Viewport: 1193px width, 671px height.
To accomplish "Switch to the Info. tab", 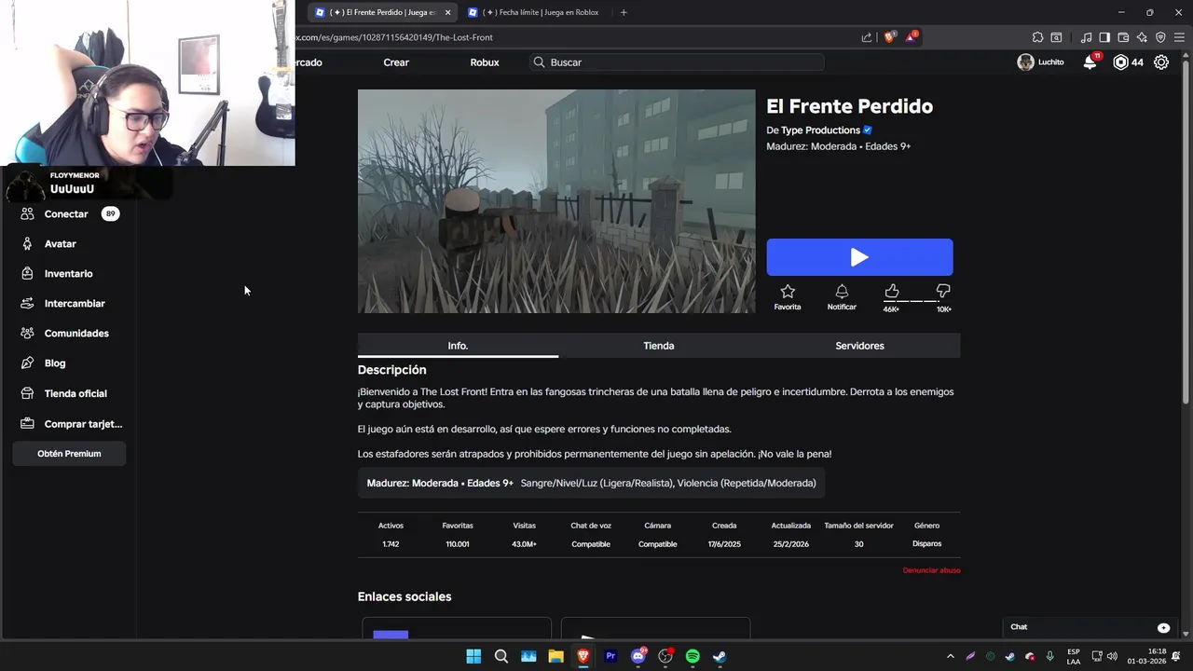I will pyautogui.click(x=458, y=346).
